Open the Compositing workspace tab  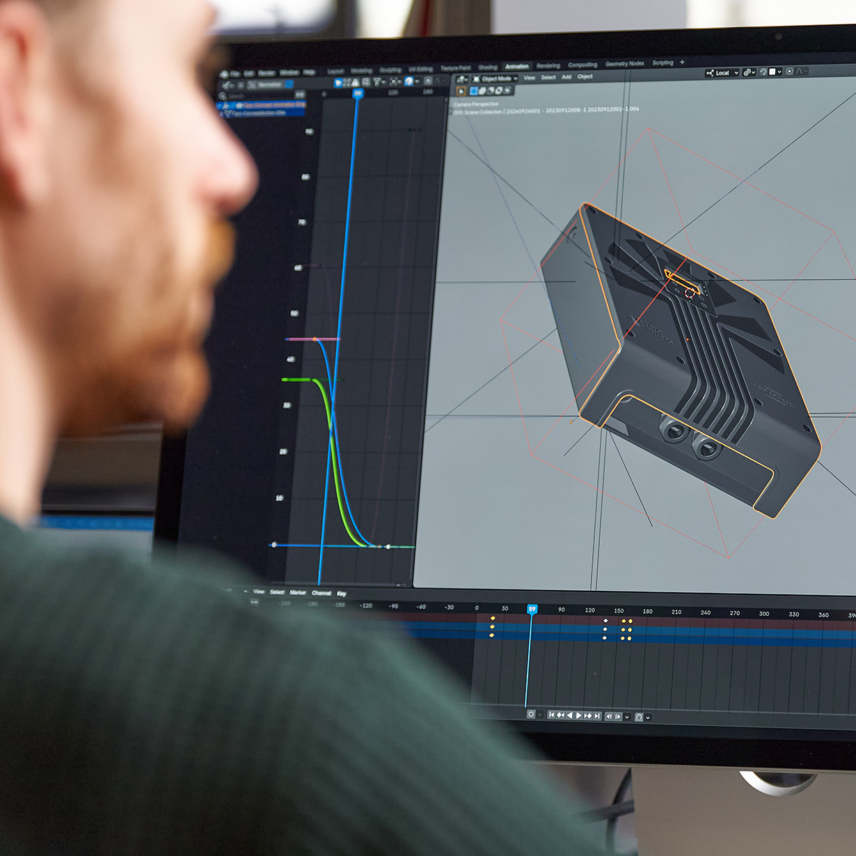point(582,65)
